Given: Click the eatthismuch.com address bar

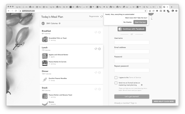Looking at the screenshot, I should [83, 11].
